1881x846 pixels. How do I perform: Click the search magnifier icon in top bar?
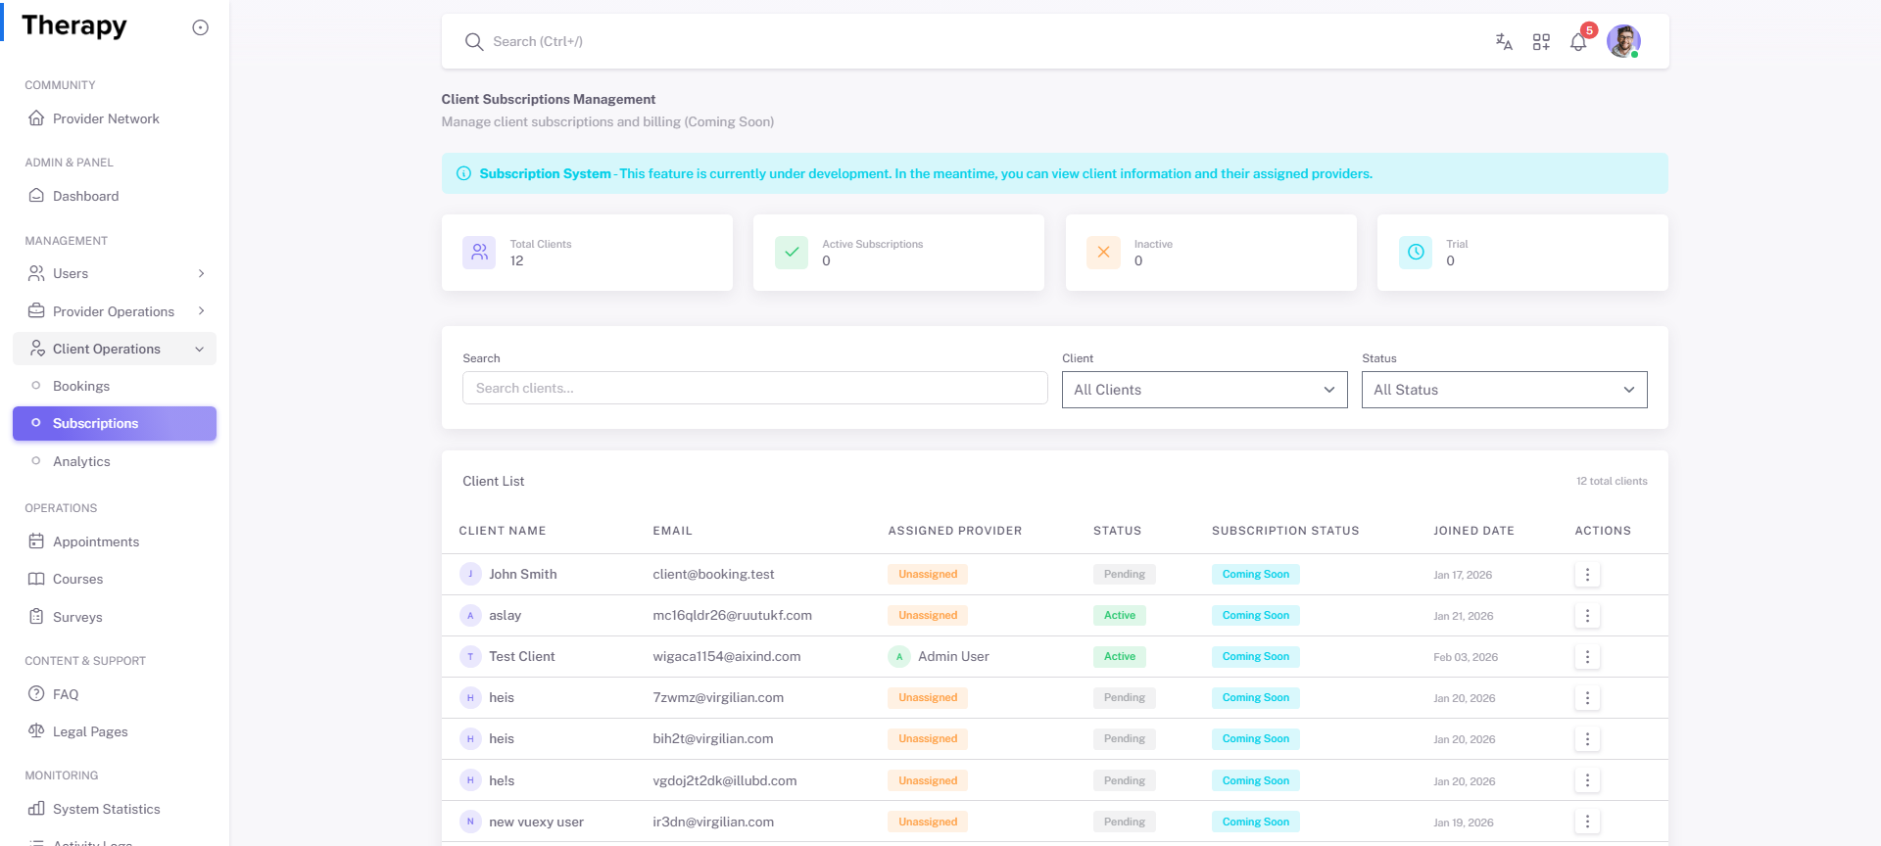pyautogui.click(x=474, y=41)
